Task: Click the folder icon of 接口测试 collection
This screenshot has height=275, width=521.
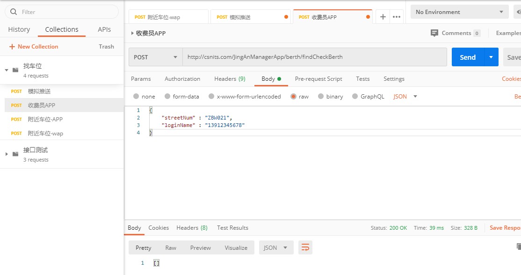Action: click(x=15, y=154)
